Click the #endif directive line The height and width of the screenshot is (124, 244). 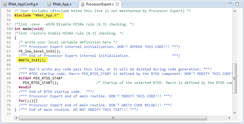point(24,87)
